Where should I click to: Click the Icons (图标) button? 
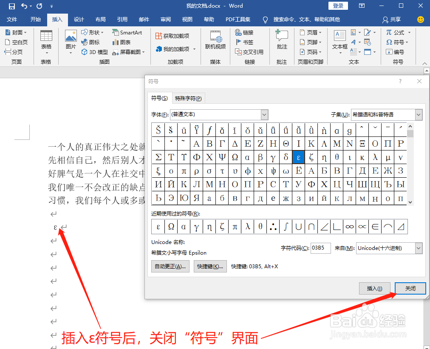(x=91, y=42)
